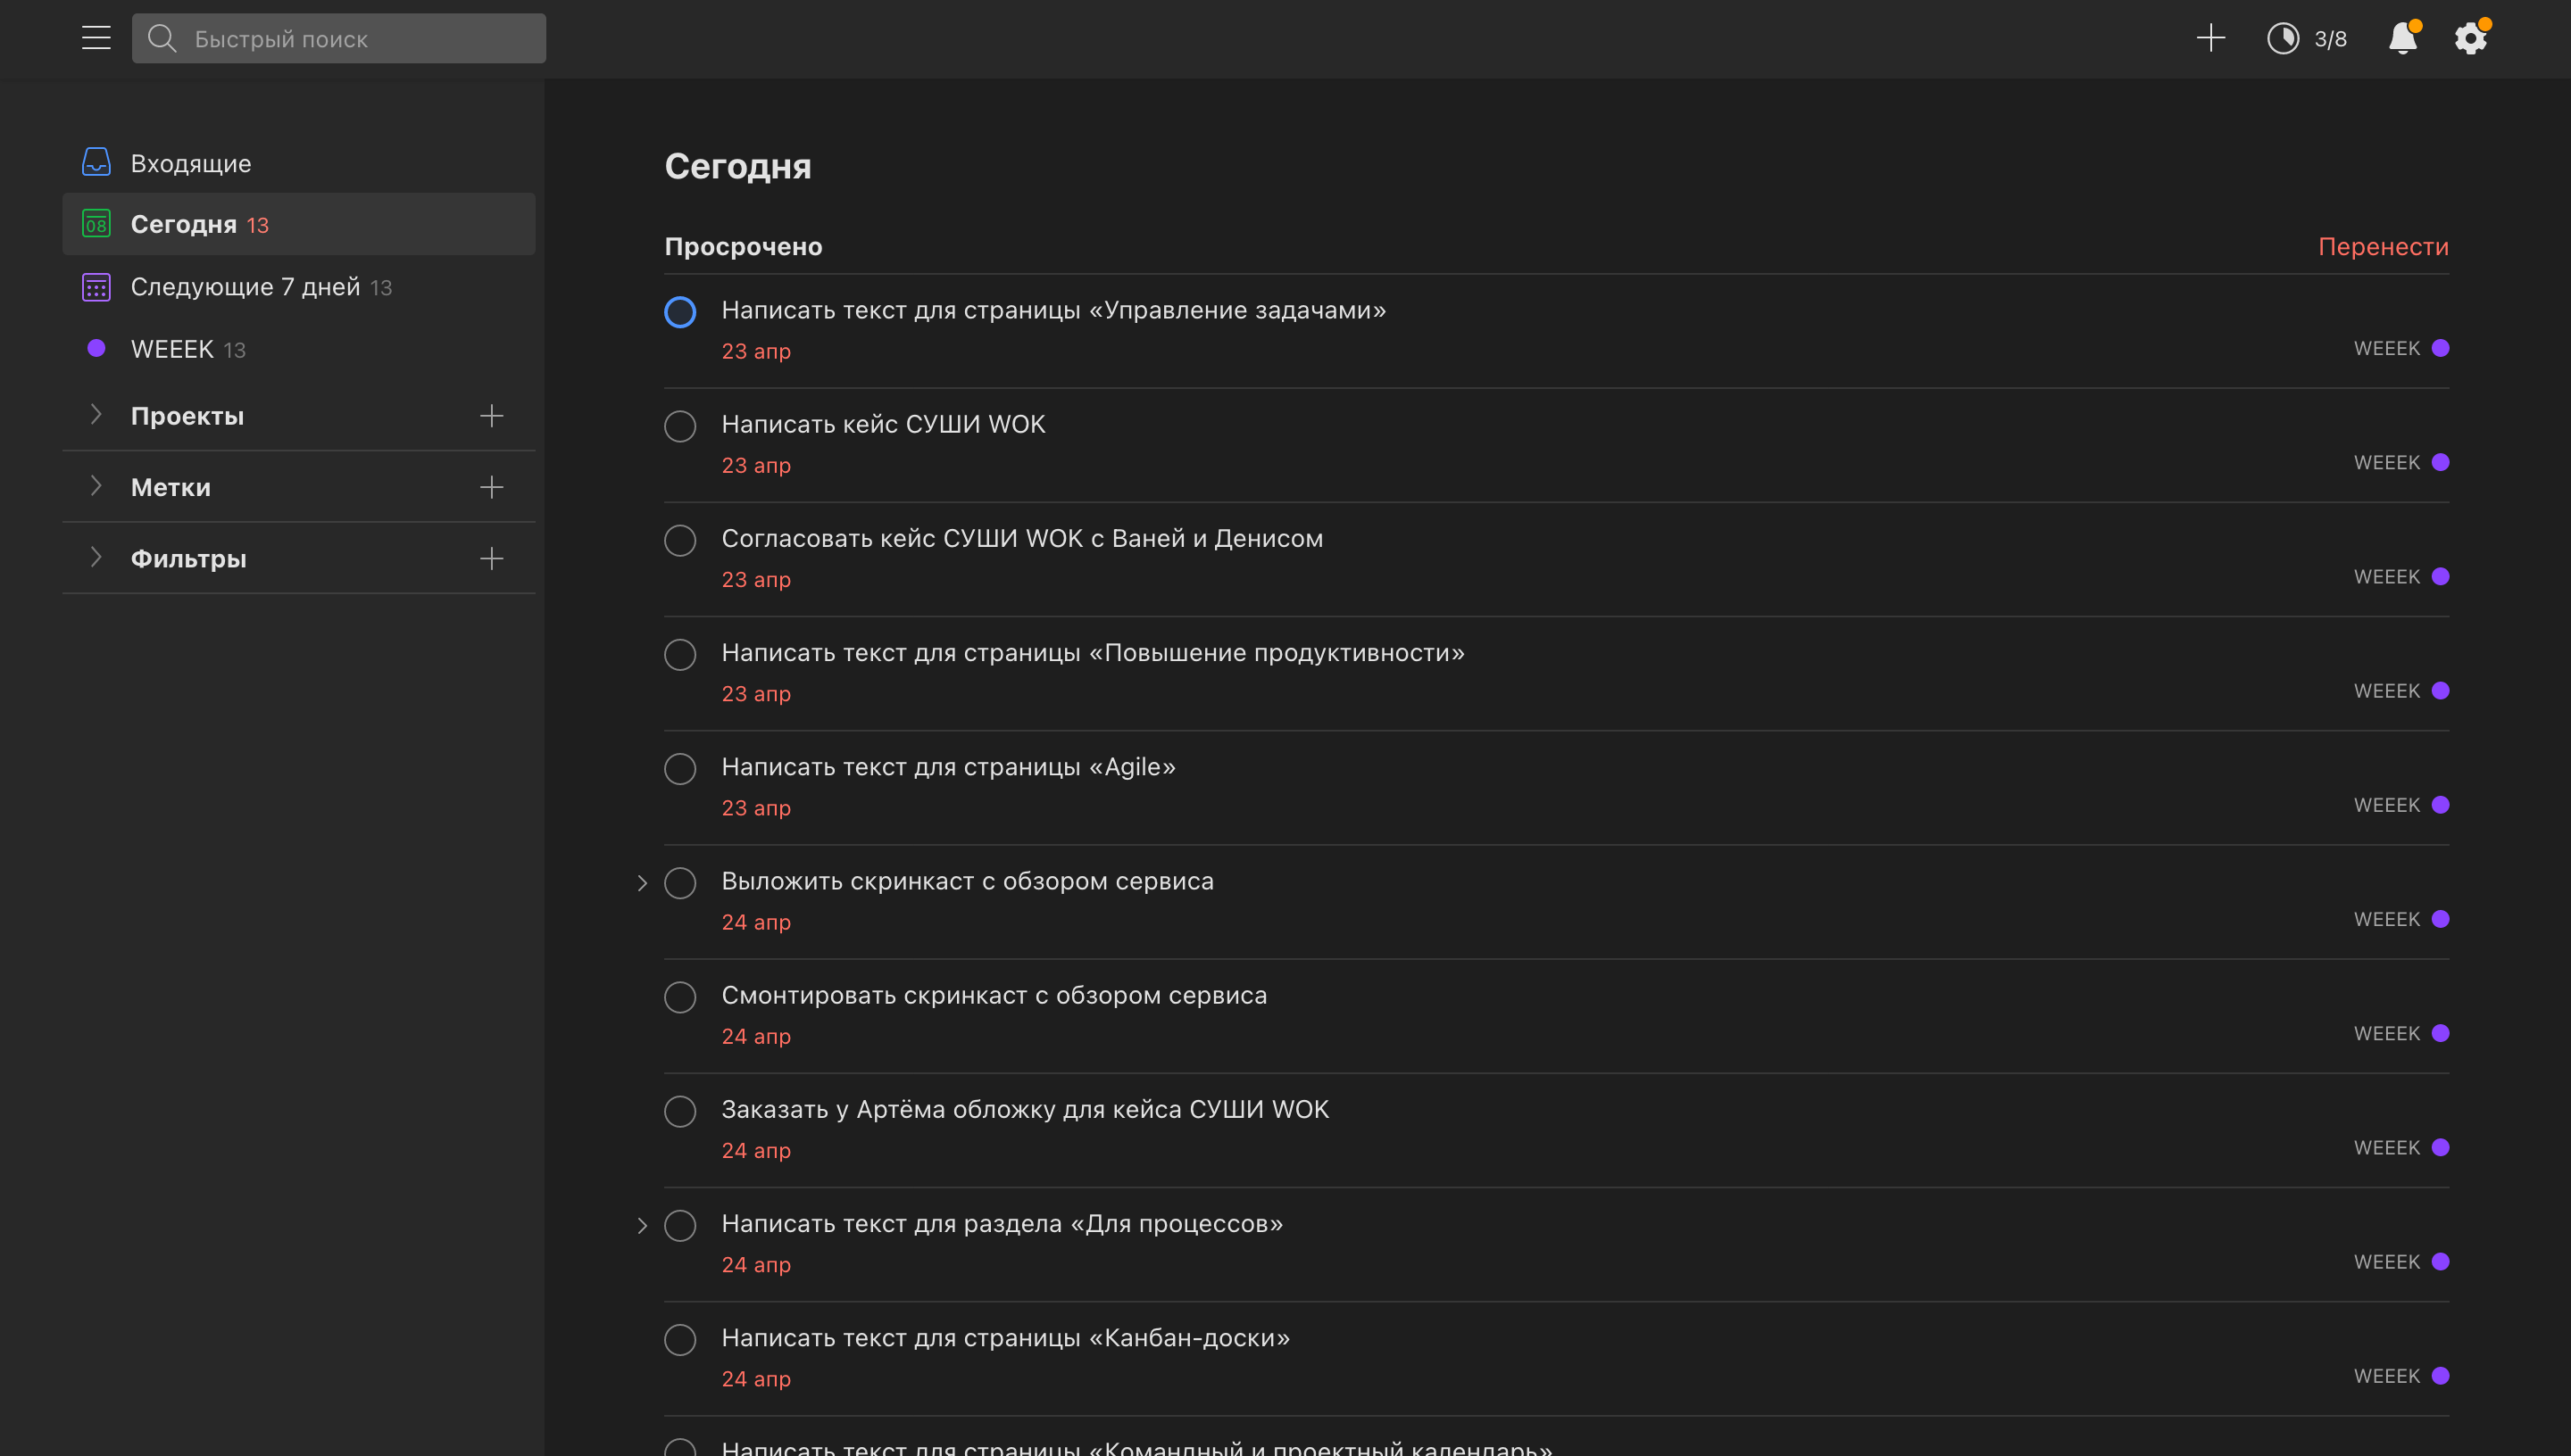Image resolution: width=2571 pixels, height=1456 pixels.
Task: Complete Смонтировать скринкаст task checkbox
Action: pos(680,997)
